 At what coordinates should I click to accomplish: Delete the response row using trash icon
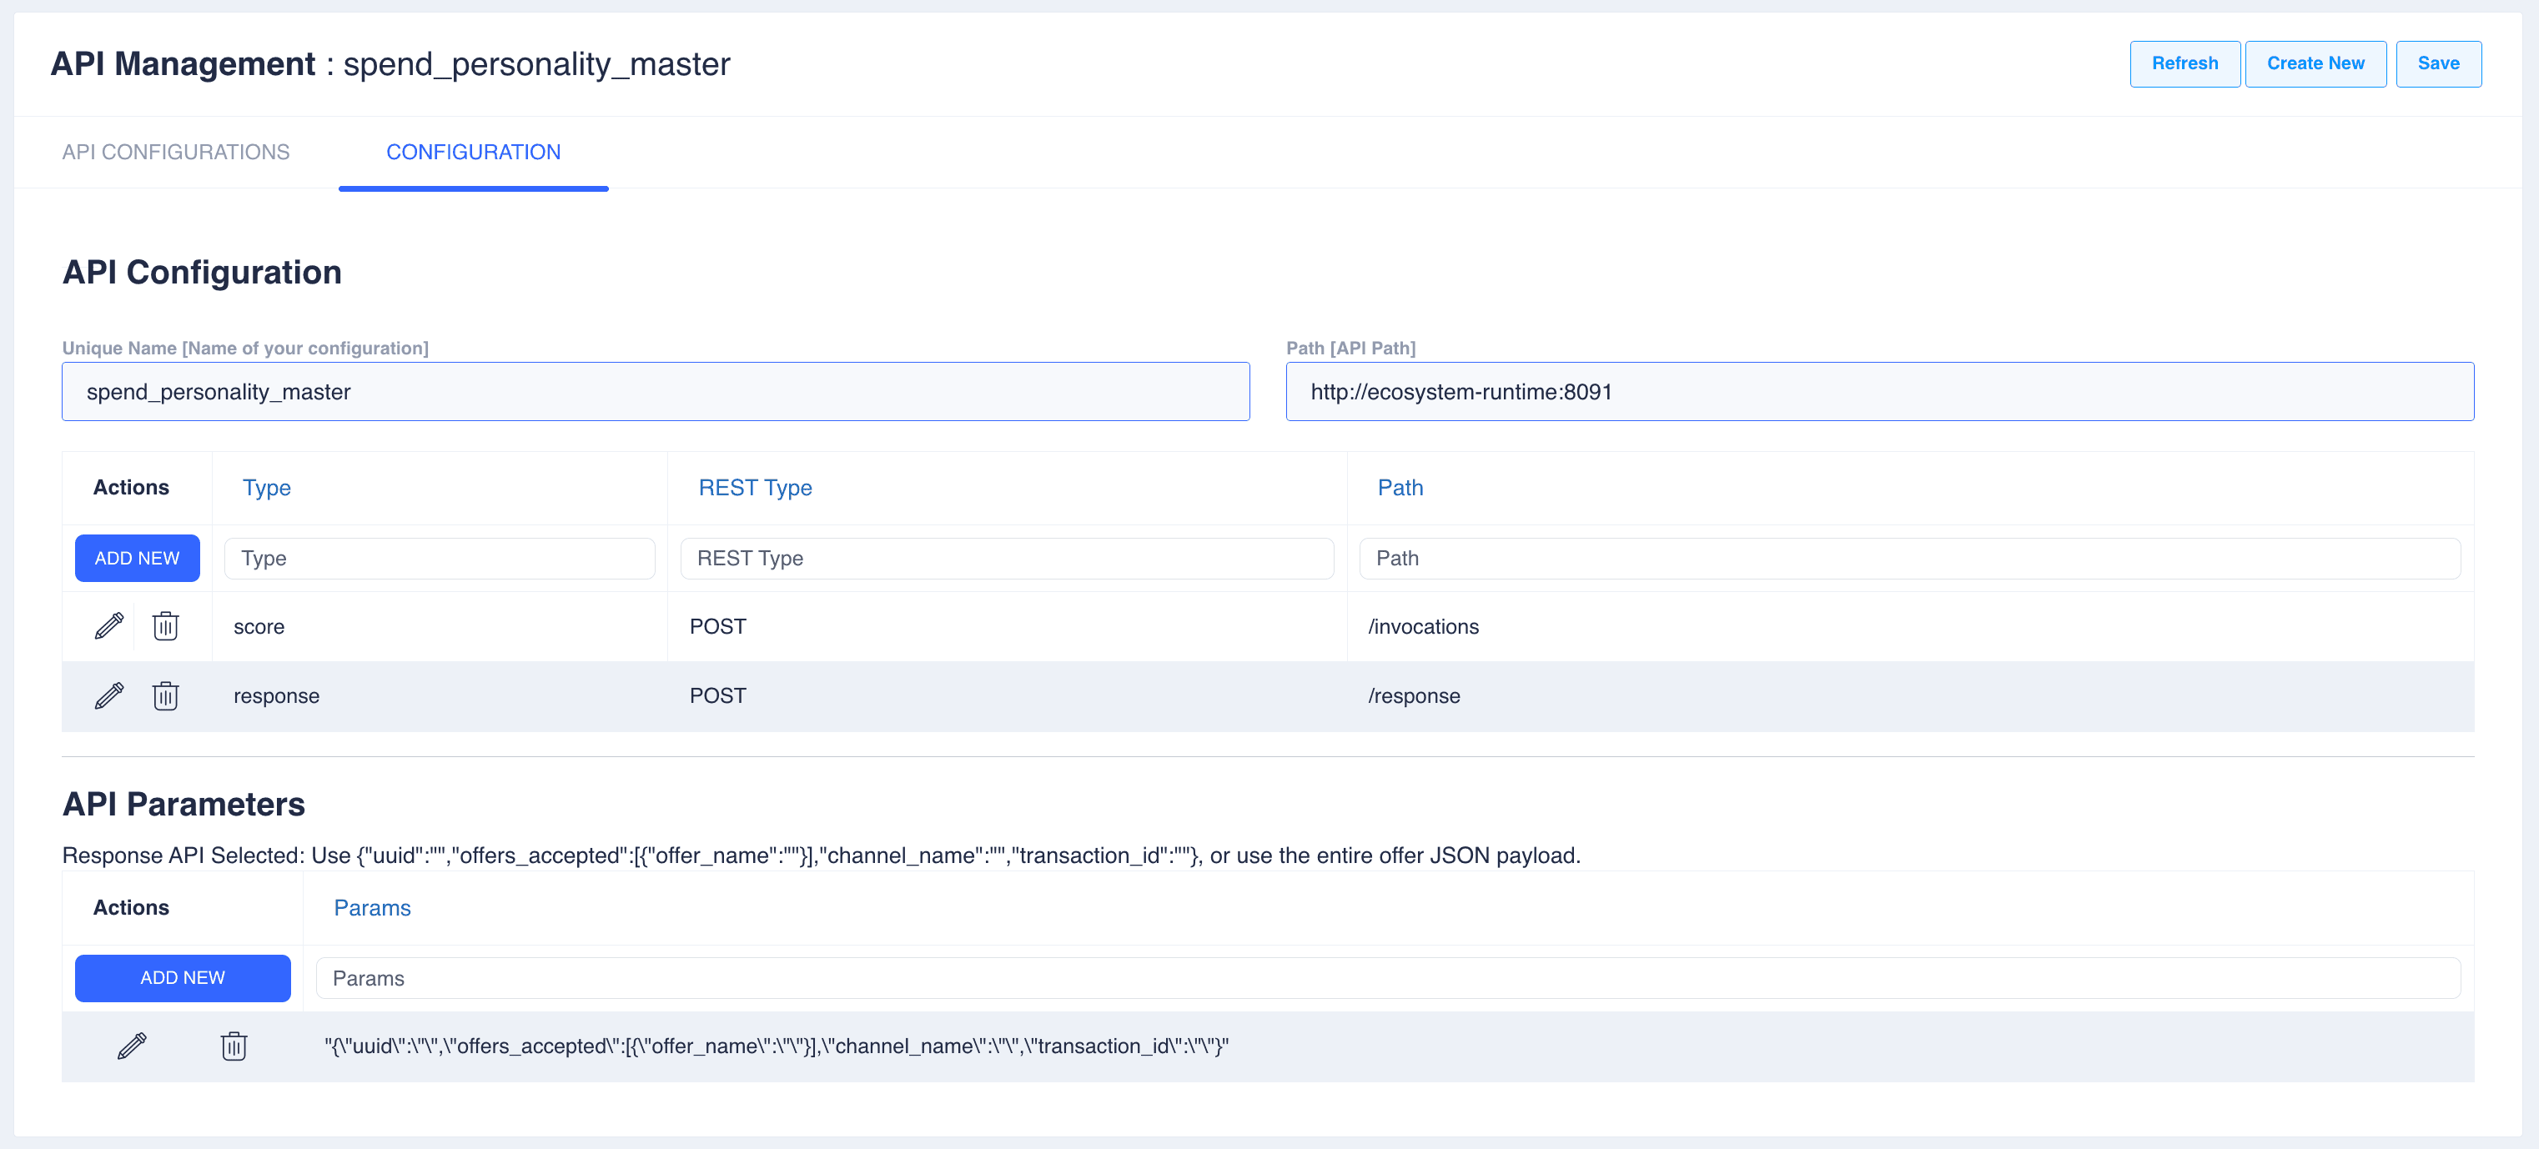click(166, 695)
